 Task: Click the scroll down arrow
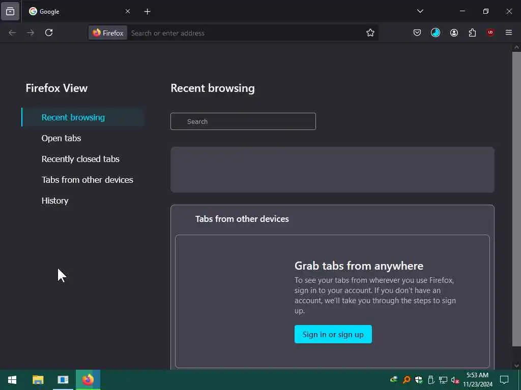pyautogui.click(x=516, y=366)
